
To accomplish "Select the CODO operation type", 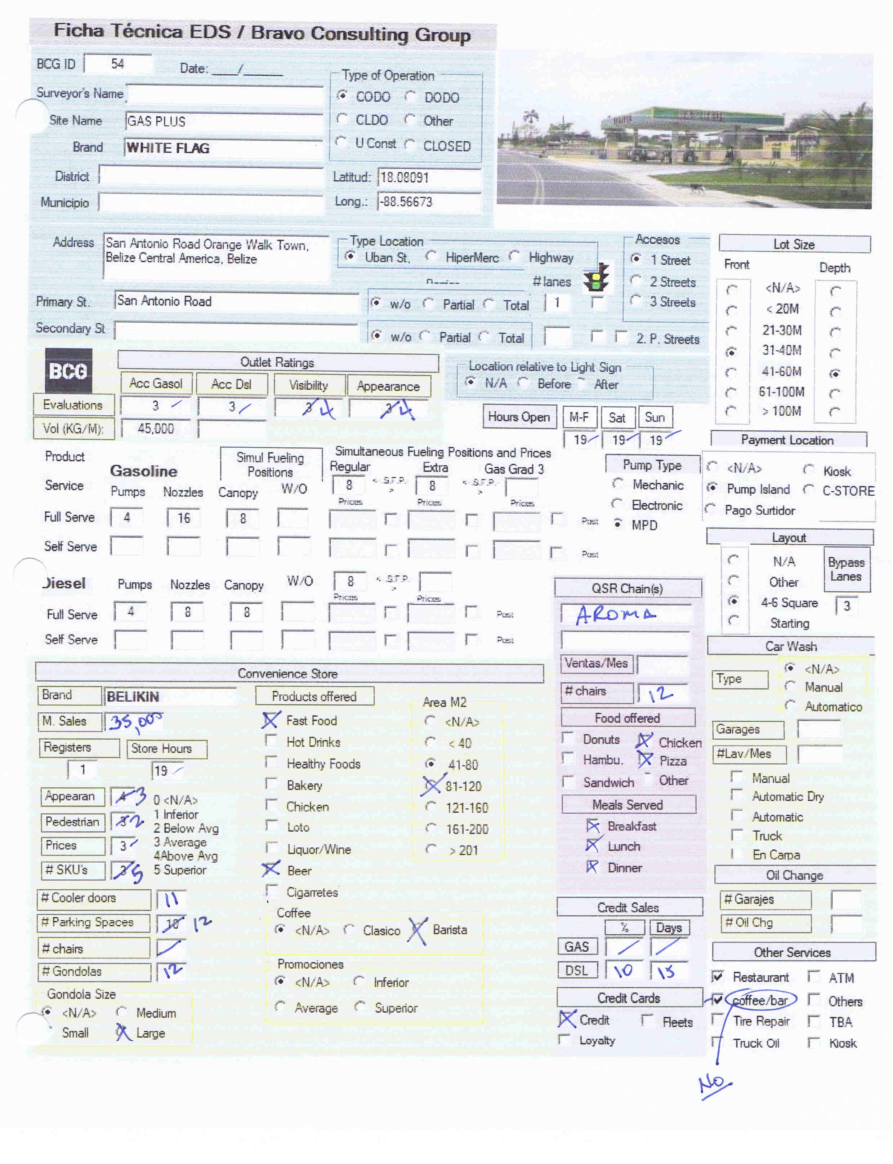I will (343, 96).
